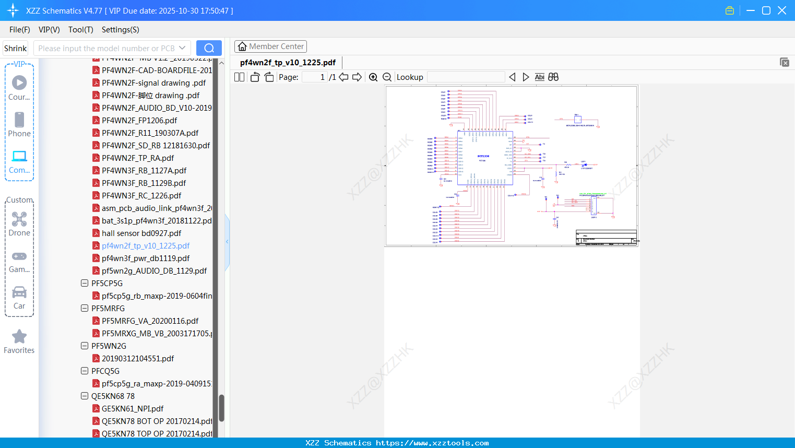Open PF5MRFG_VA_20200116.pdf file

tap(150, 321)
